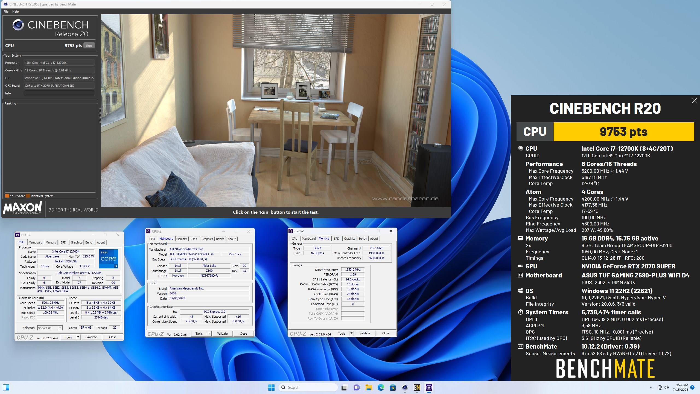The image size is (700, 394).
Task: Click Close button in middle CPU-Z window
Action: [x=243, y=334]
